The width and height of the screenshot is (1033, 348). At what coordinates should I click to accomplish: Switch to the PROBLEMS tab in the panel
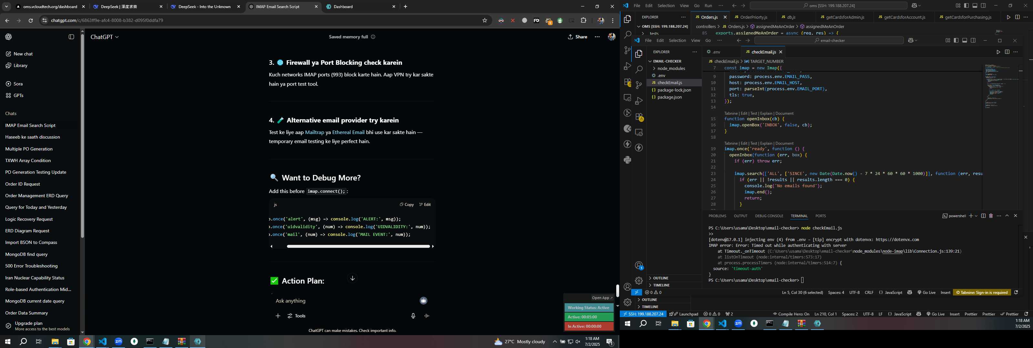[717, 216]
